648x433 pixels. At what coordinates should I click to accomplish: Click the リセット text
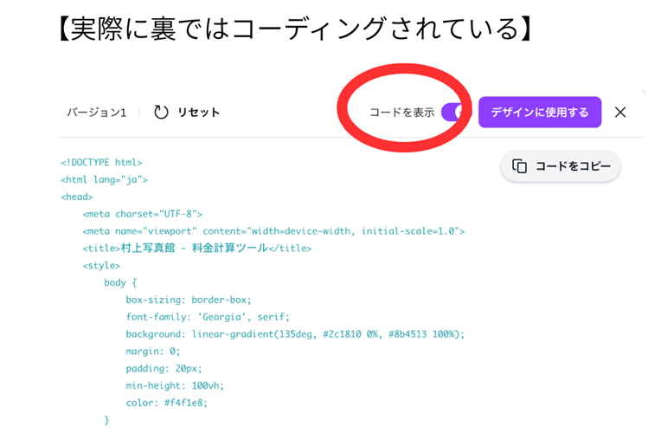198,113
